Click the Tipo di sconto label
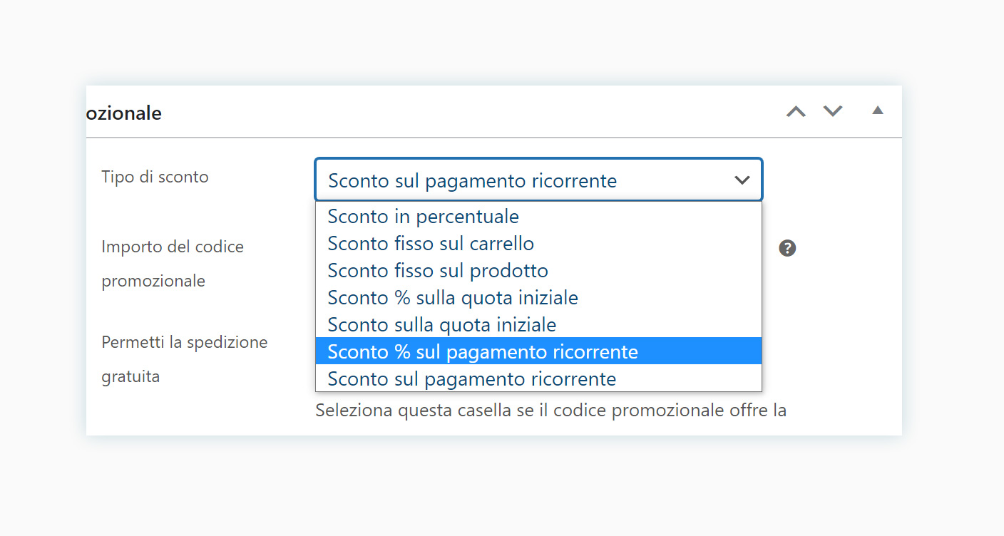The height and width of the screenshot is (536, 1004). click(x=155, y=177)
